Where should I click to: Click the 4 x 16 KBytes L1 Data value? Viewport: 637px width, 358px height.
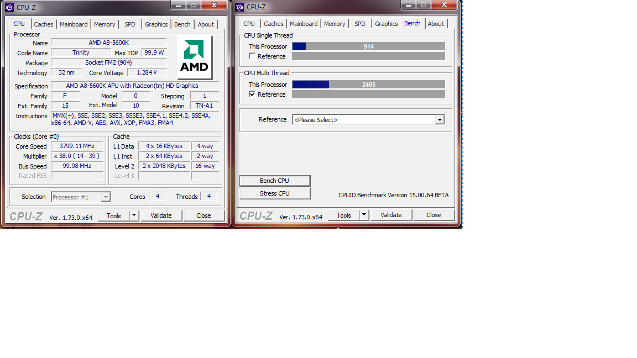pyautogui.click(x=164, y=146)
